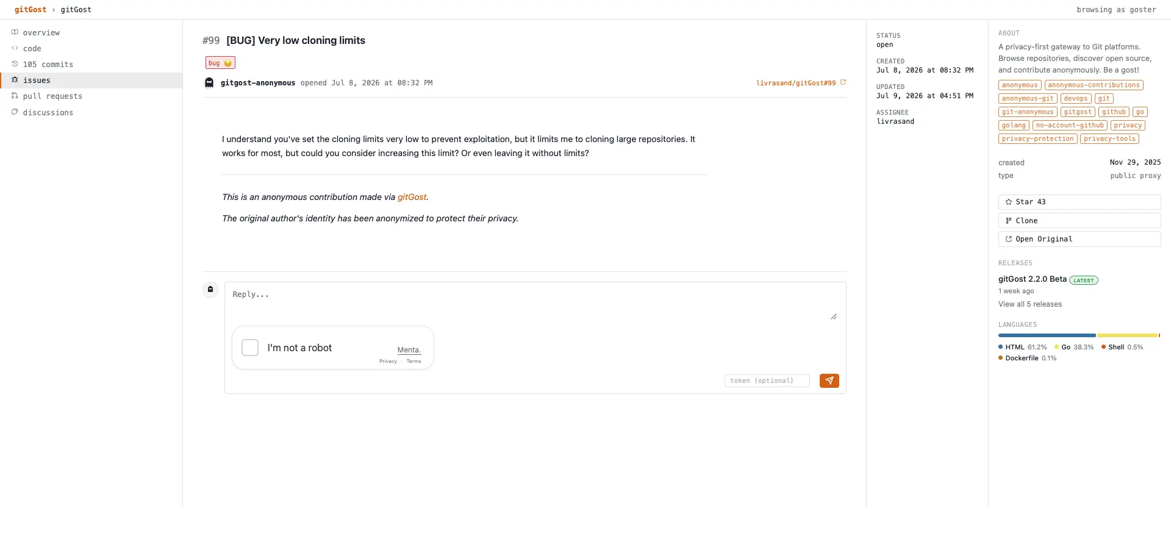
Task: Follow the gitGost link in issue body
Action: tap(412, 197)
